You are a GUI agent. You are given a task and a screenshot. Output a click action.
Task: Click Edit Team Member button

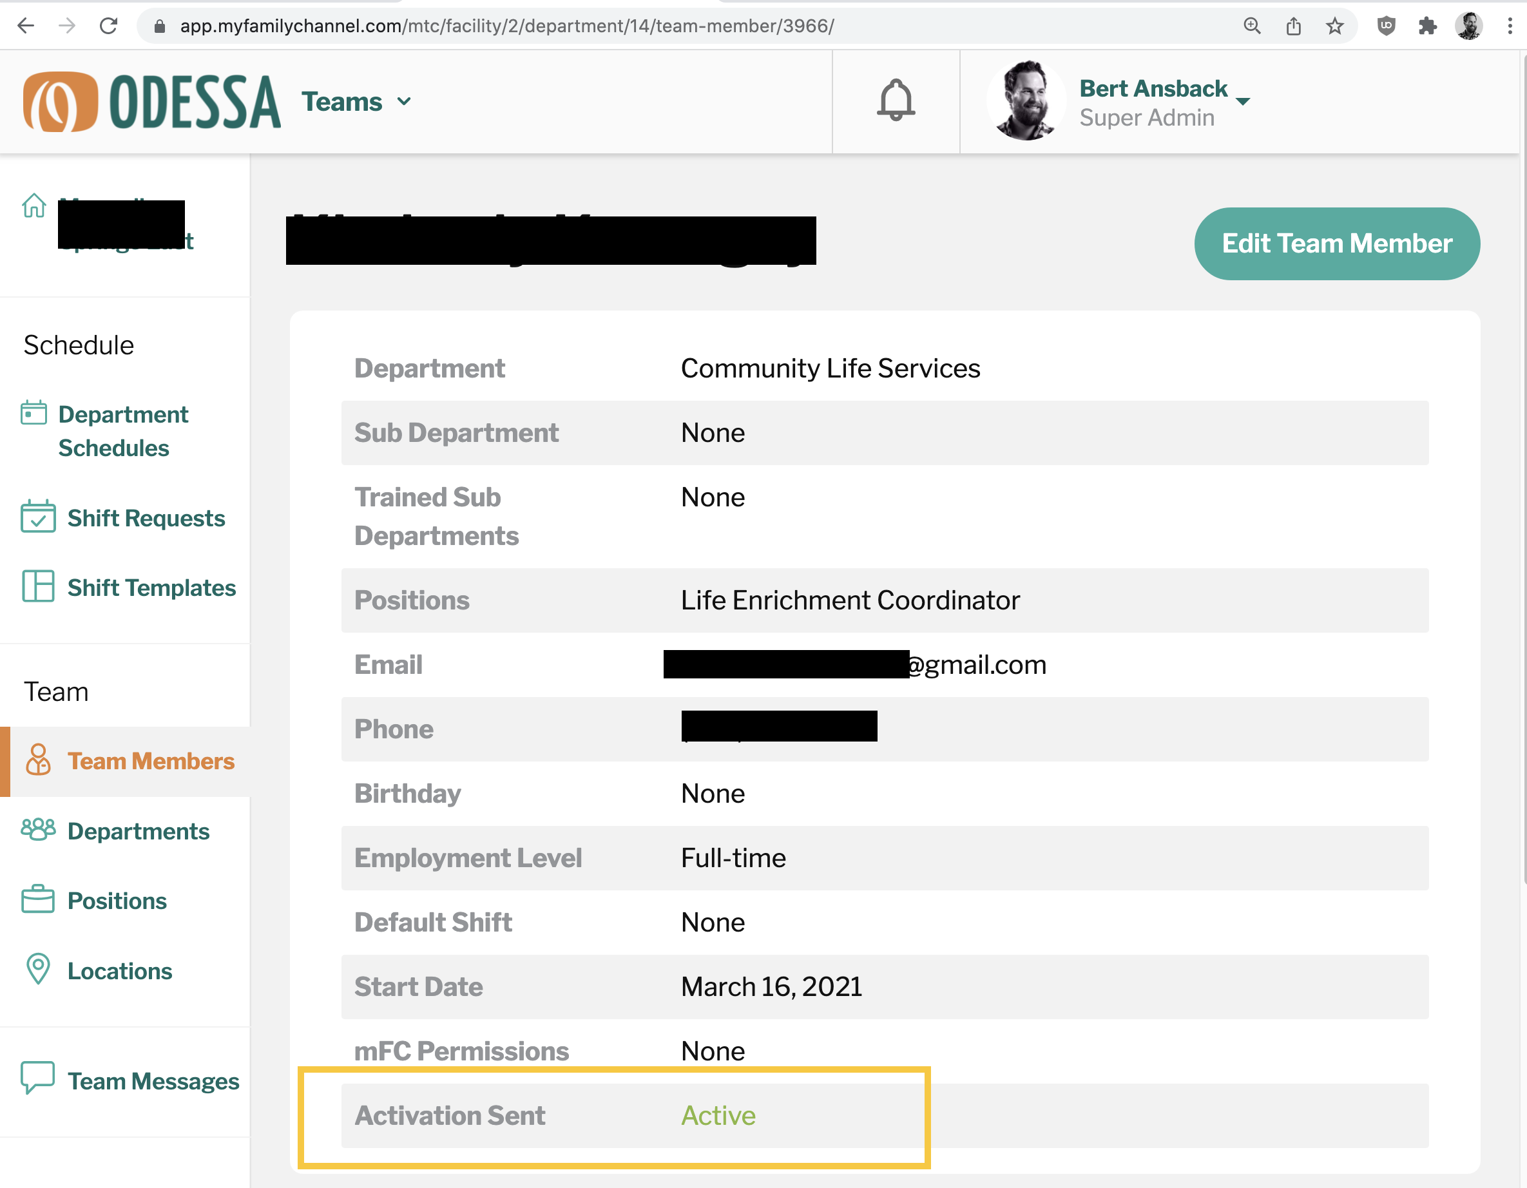tap(1336, 244)
